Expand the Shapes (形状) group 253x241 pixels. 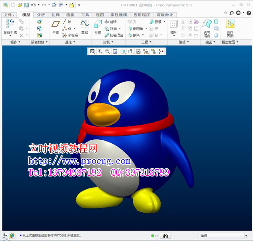(108, 42)
